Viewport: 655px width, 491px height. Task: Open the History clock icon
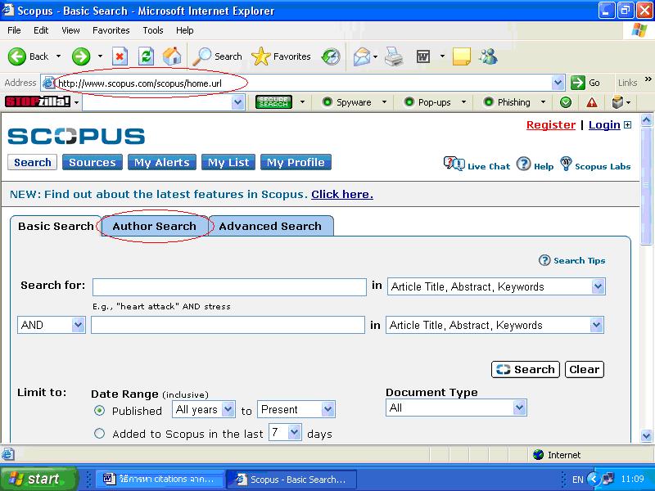pos(331,56)
